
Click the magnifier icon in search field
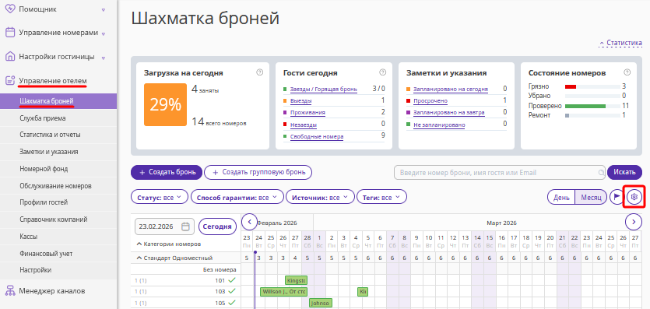601,173
